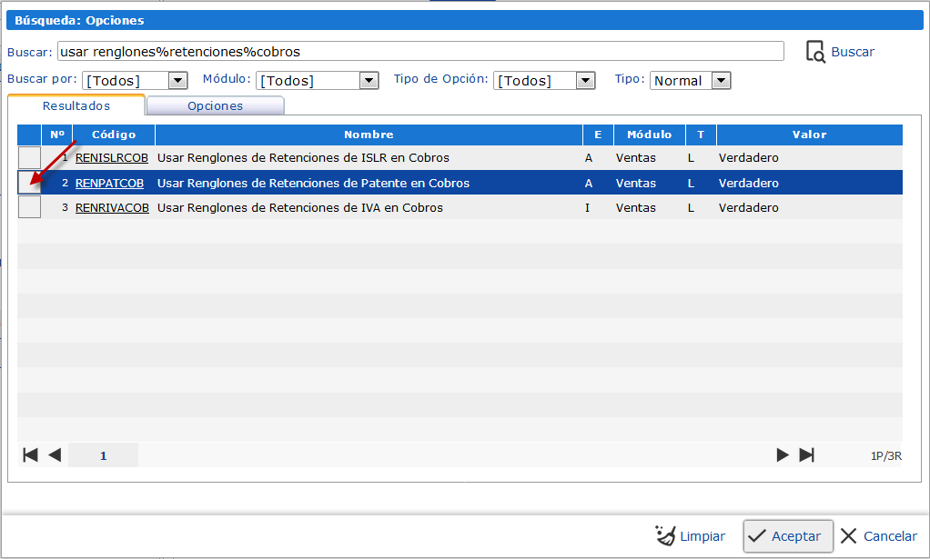Screen dimensions: 930x559
Task: Tick the checkbox for the RENRIVACOB row
Action: (30, 207)
